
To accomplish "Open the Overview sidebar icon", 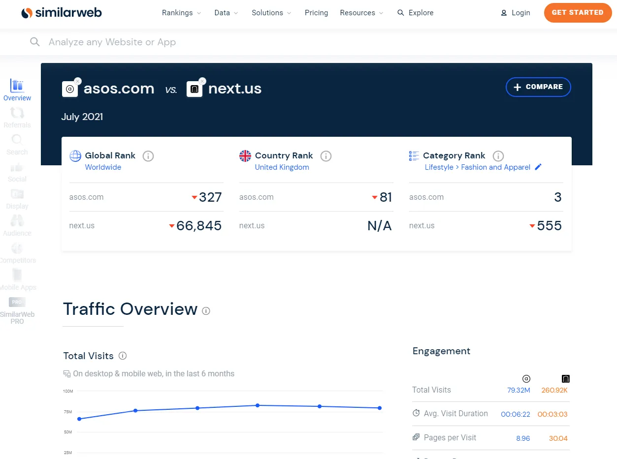I will click(17, 90).
